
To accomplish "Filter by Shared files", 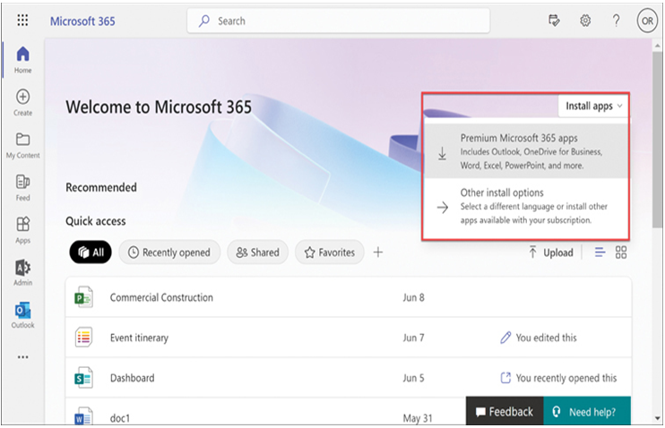I will [257, 253].
